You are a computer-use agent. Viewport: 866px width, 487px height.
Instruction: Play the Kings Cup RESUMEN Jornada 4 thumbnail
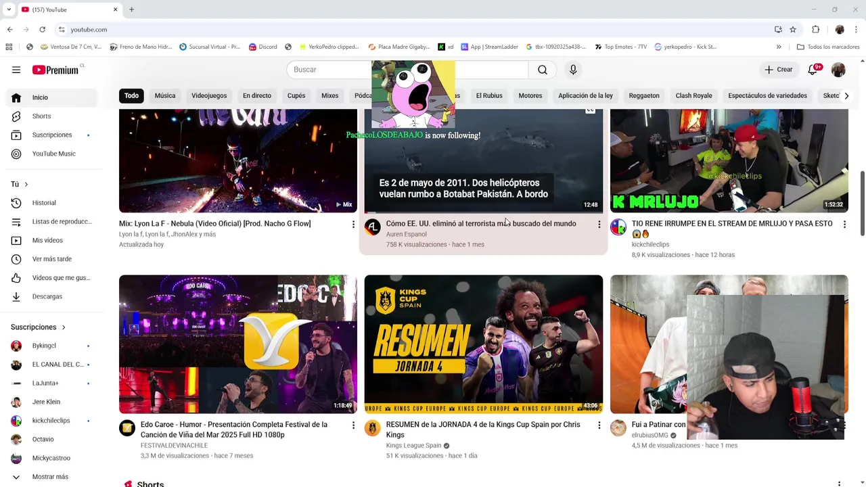pos(484,344)
